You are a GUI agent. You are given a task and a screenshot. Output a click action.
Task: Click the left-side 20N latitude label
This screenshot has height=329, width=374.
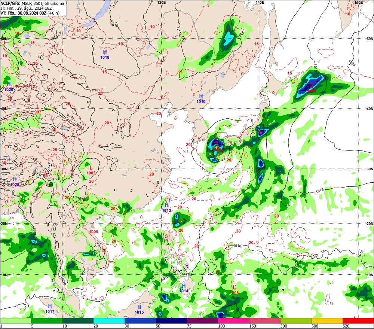4,224
